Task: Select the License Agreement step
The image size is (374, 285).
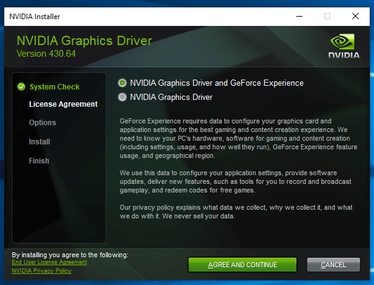Action: click(x=63, y=104)
